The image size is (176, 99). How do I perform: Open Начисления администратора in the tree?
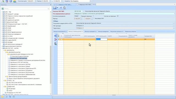click(20, 56)
